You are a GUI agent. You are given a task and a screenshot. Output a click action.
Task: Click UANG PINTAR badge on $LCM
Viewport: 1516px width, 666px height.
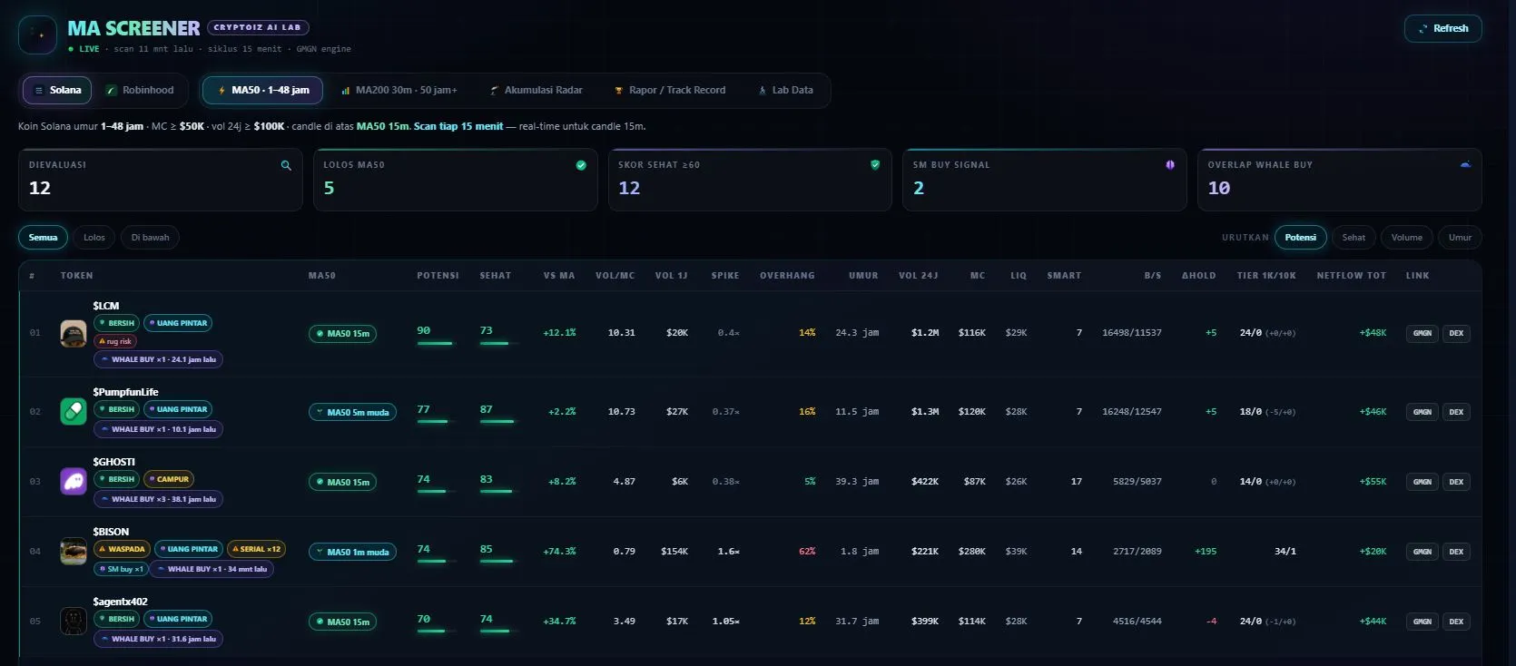tap(178, 323)
